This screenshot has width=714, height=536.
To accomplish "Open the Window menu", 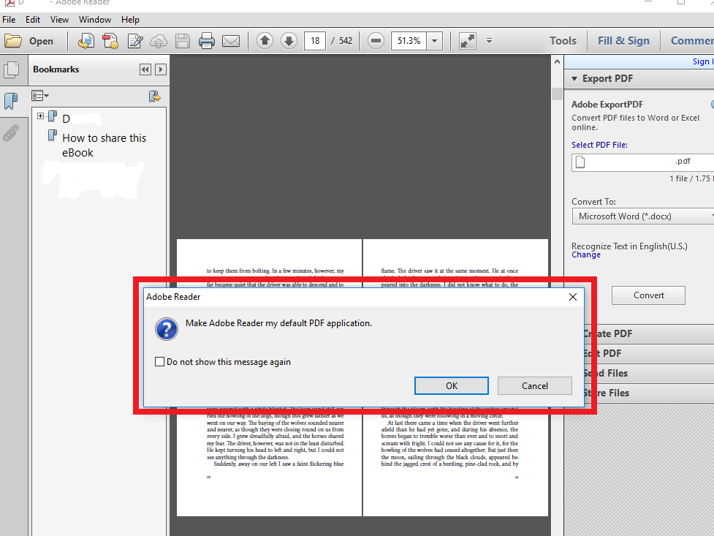I will click(95, 20).
